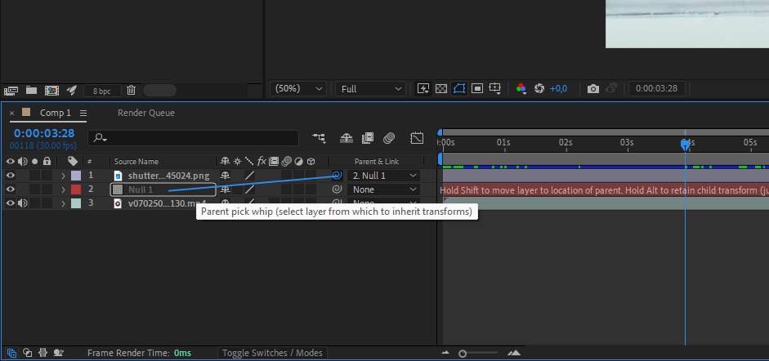The width and height of the screenshot is (769, 361).
Task: Take a snapshot with camera icon
Action: click(x=593, y=89)
